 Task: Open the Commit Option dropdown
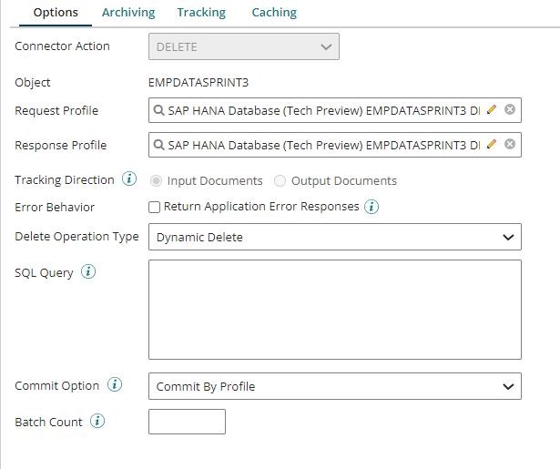[x=334, y=386]
